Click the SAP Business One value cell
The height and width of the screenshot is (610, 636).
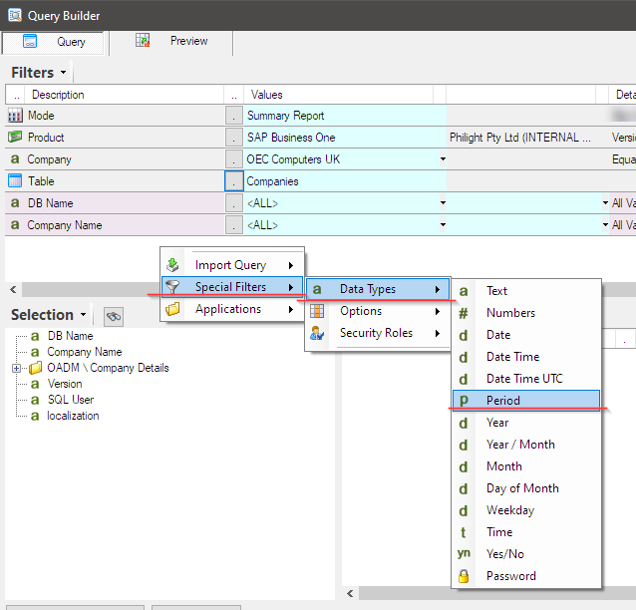coord(345,138)
